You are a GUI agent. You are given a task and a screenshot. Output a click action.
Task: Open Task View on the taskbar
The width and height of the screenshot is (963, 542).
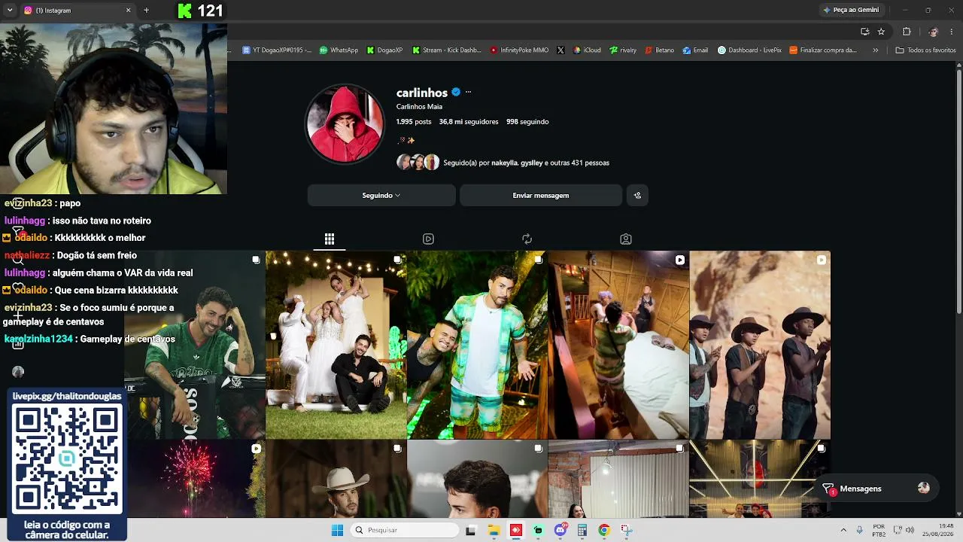pos(471,530)
